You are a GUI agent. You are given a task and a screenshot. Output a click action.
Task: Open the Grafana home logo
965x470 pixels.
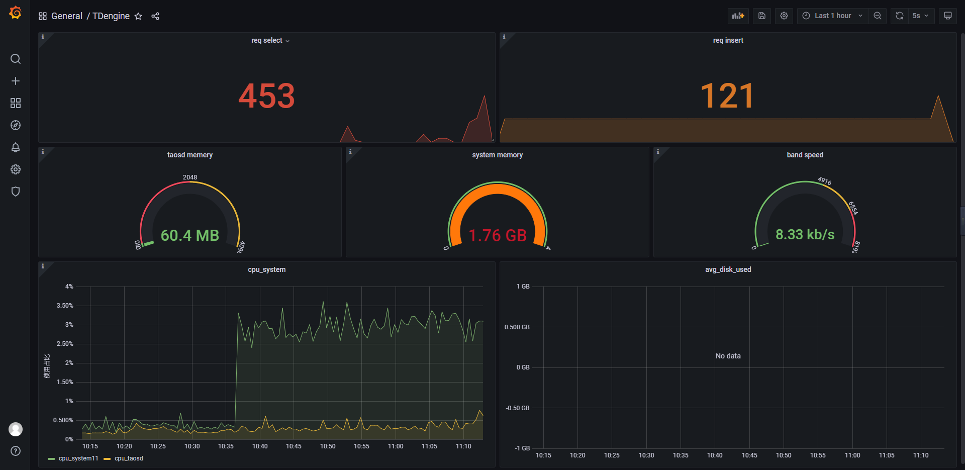pyautogui.click(x=15, y=13)
